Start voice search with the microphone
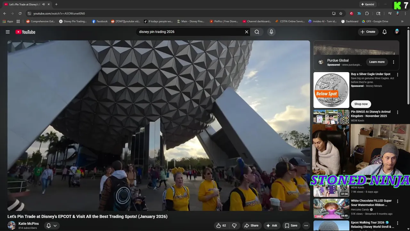Screen dimensions: 410x231 pyautogui.click(x=271, y=32)
